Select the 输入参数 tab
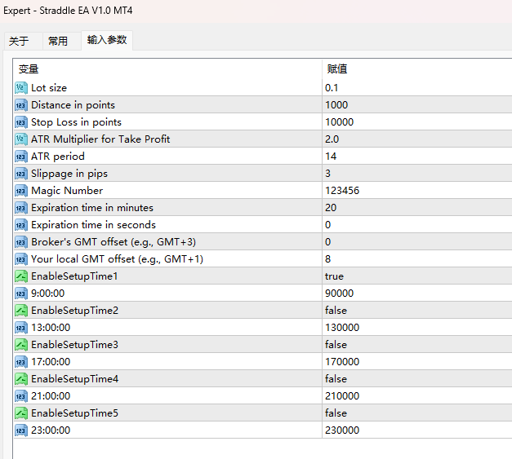Screen dimensions: 512x459 pos(107,40)
